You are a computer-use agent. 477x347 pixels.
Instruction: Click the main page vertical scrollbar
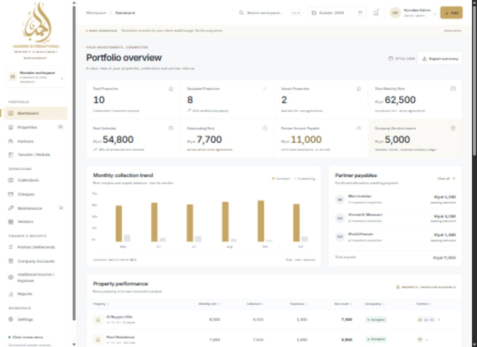tap(474, 80)
